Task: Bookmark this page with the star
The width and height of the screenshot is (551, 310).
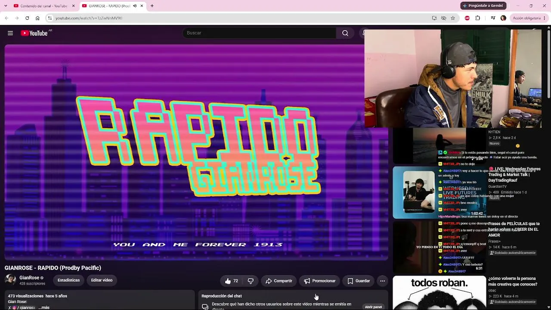Action: pyautogui.click(x=453, y=18)
